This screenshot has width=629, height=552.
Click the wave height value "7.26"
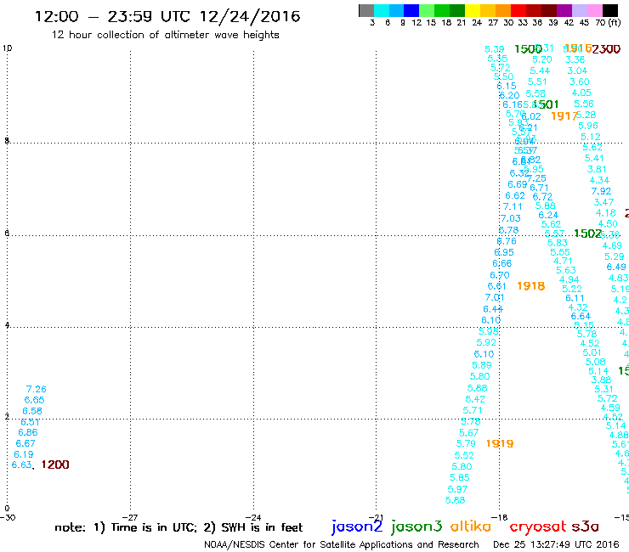(36, 389)
